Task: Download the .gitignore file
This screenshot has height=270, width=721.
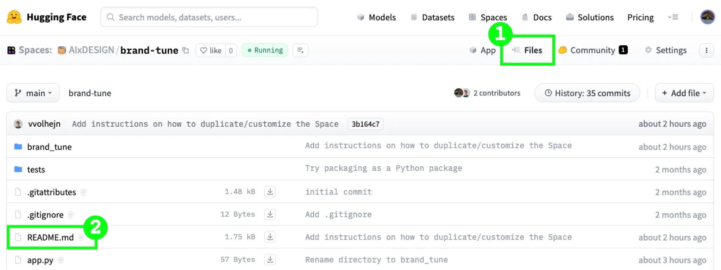Action: [270, 214]
